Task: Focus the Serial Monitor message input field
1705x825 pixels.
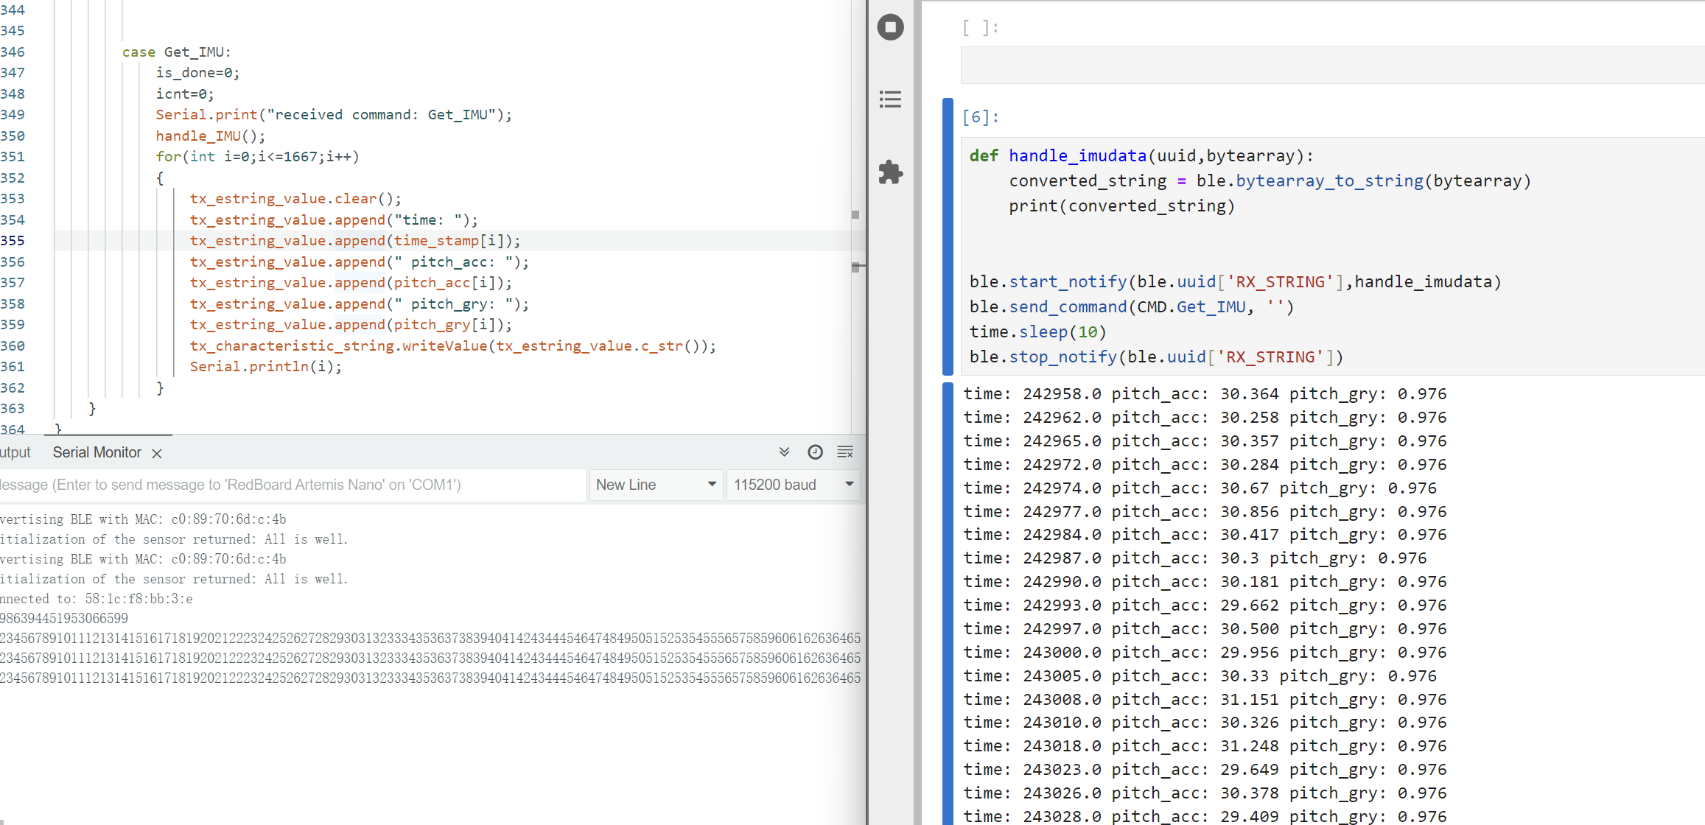Action: [293, 485]
